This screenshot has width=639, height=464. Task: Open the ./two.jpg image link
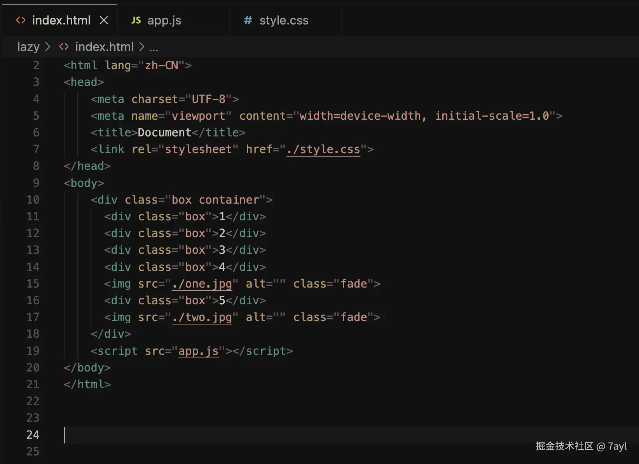(x=202, y=317)
